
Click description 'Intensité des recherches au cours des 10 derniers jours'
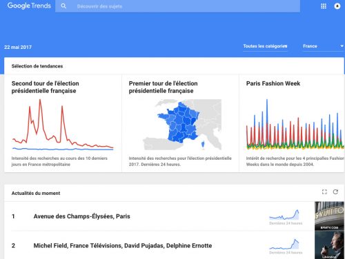tap(59, 161)
